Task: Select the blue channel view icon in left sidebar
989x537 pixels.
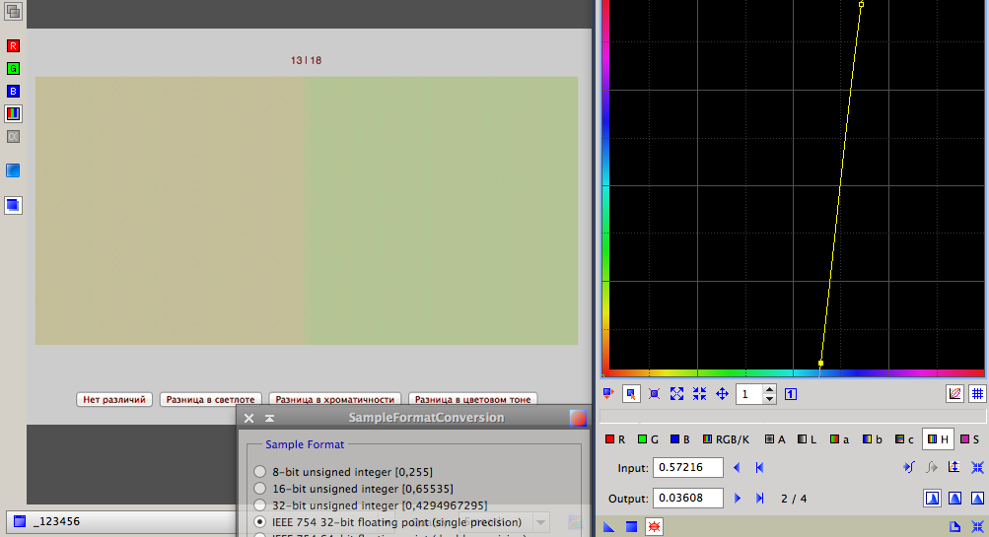Action: click(13, 92)
